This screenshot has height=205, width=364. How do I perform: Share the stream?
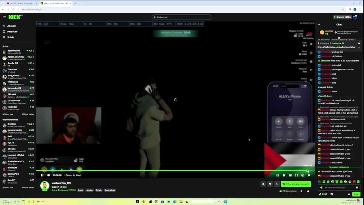[301, 191]
